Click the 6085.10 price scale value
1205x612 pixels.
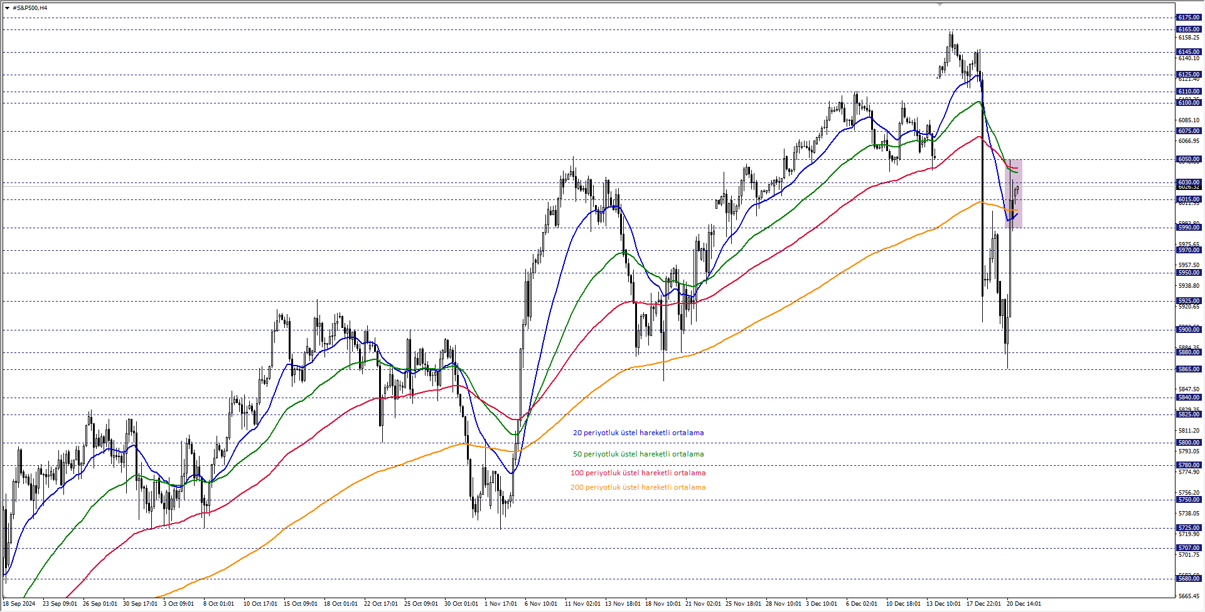click(x=1189, y=120)
